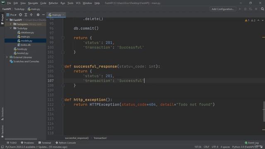The image size is (265, 149).
Task: Open Search Everywhere magnifier icon
Action: tap(262, 9)
